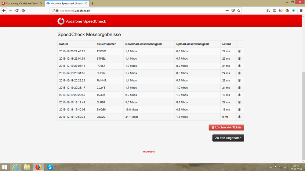
Task: Delete ticket CL2Y3 via trash icon
Action: coord(239,88)
